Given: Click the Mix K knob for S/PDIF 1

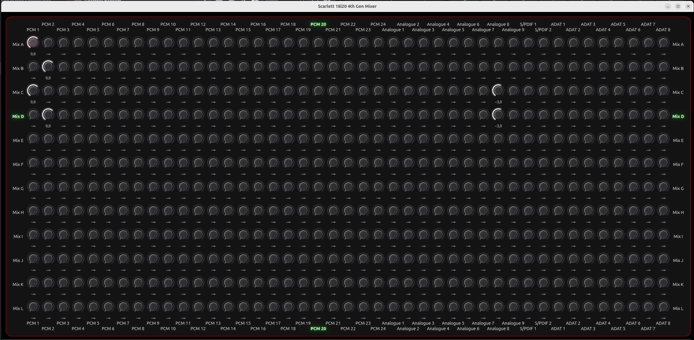Looking at the screenshot, I should [528, 283].
